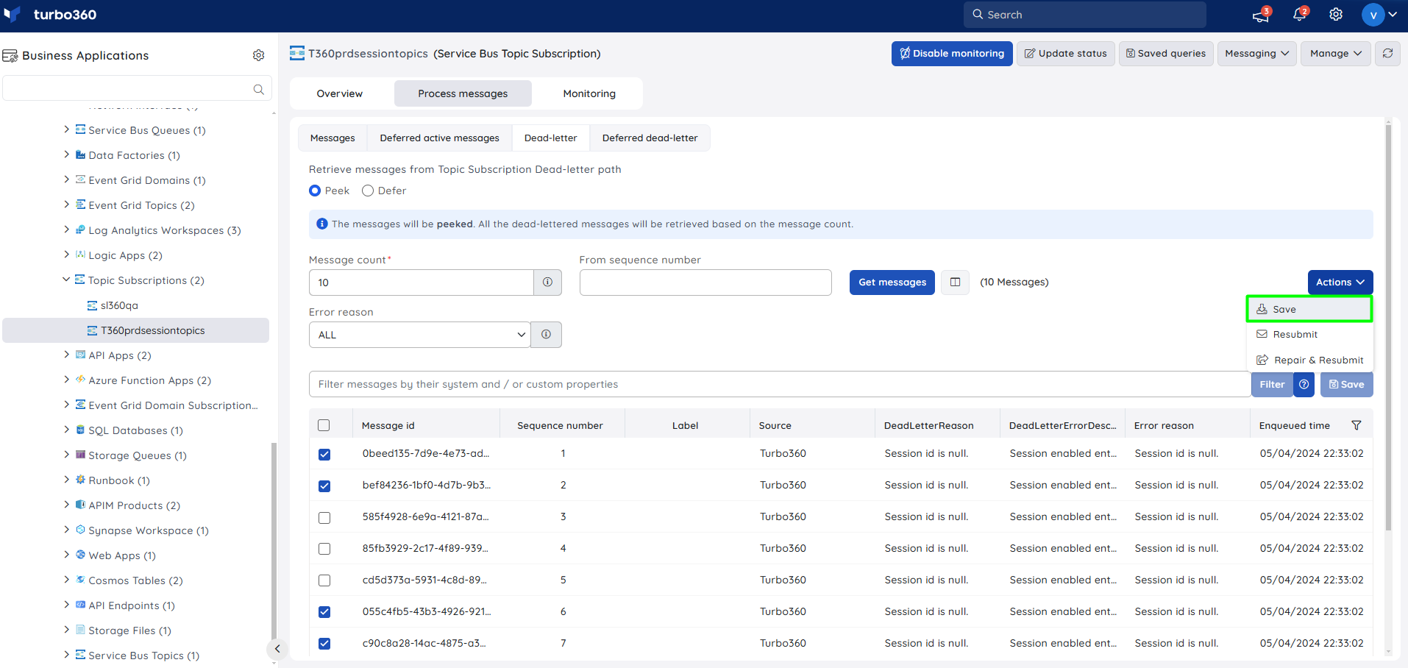Click the Cosmos Tables icon

(x=81, y=580)
